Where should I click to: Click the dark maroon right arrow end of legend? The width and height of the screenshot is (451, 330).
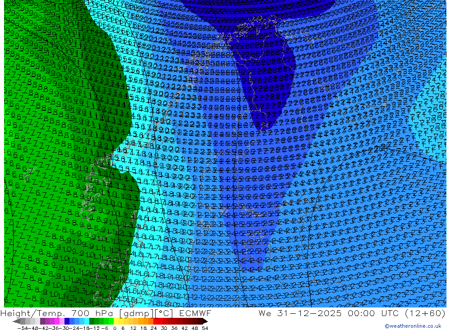205,321
